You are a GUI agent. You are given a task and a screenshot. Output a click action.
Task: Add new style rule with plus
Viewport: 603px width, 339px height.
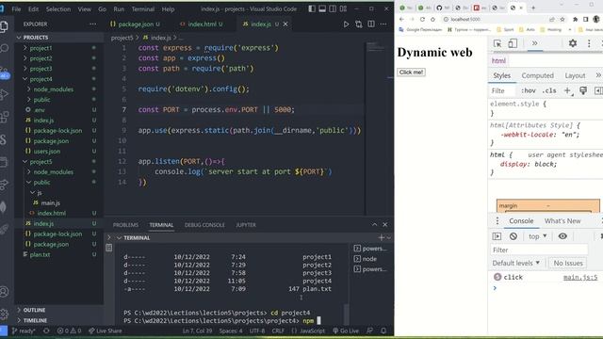[x=567, y=90]
